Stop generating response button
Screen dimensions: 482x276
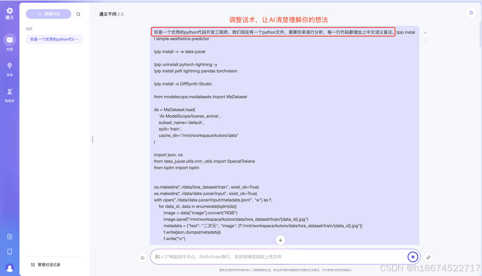point(413,257)
